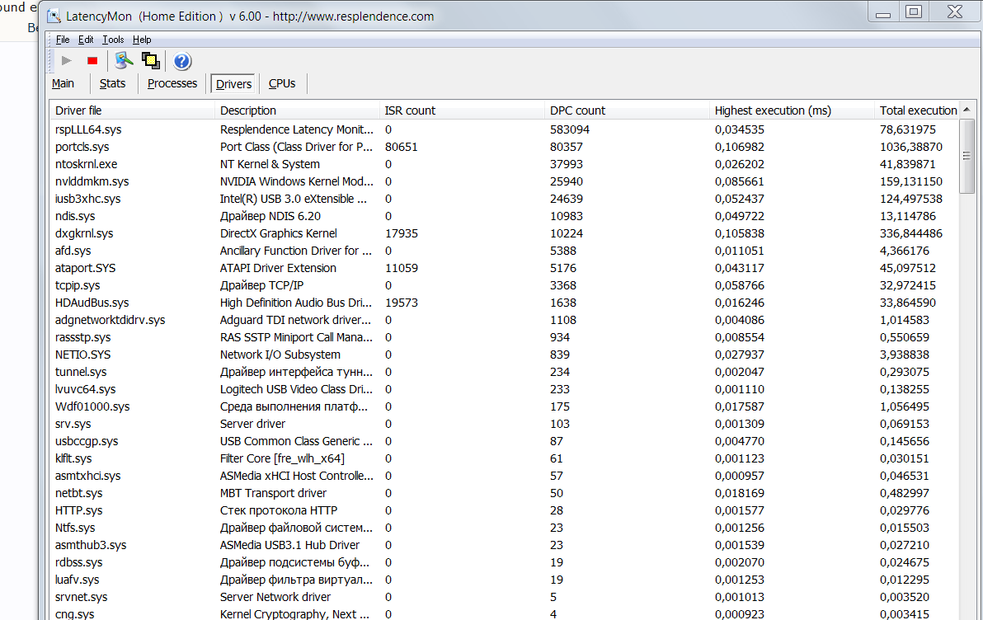Viewport: 983px width, 620px height.
Task: Start the latency monitor with the play icon
Action: click(66, 61)
